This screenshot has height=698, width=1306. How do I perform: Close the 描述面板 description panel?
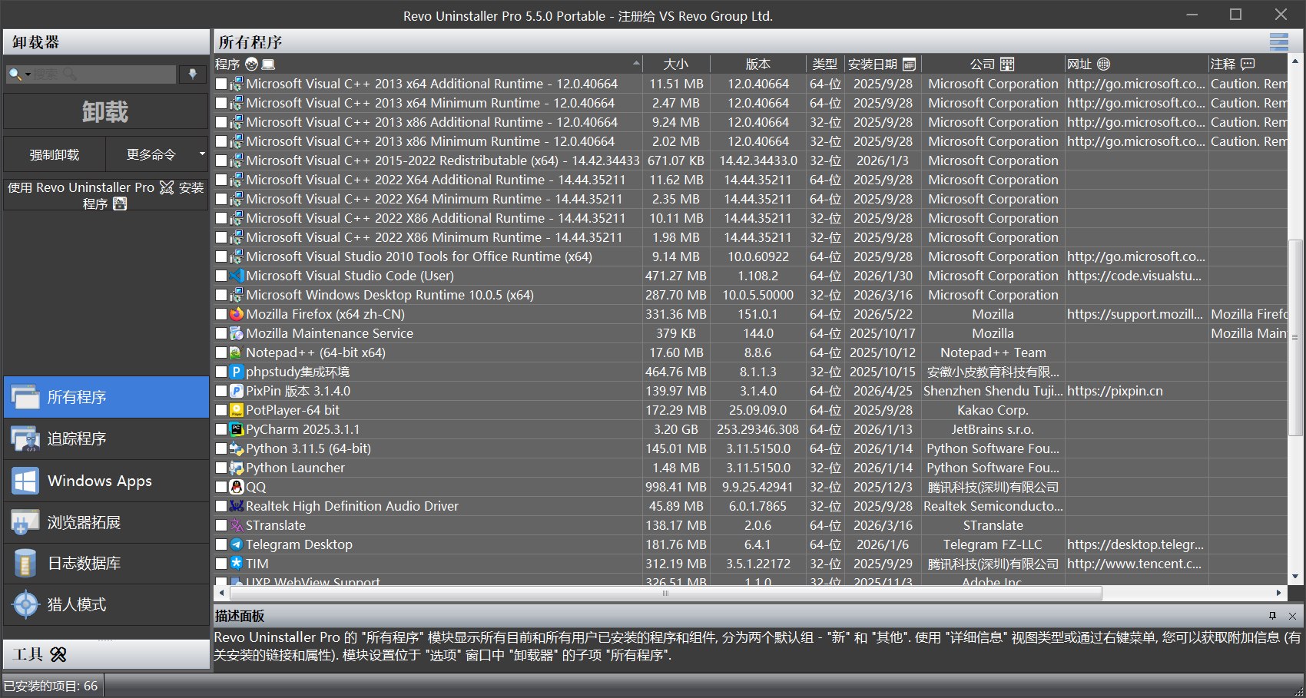tap(1292, 616)
